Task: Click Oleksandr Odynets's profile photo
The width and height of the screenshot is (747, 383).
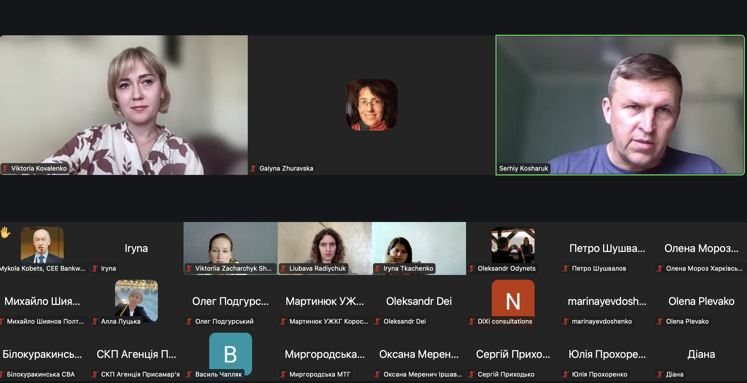Action: [x=513, y=245]
